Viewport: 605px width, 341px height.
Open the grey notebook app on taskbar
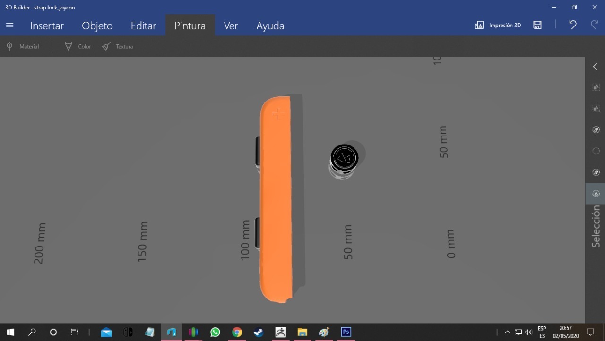[x=150, y=332]
